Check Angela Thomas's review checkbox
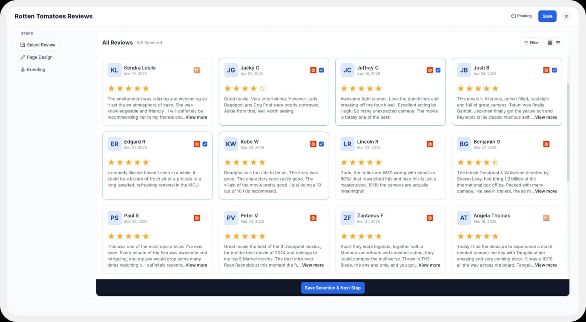This screenshot has height=322, width=586. pos(555,218)
